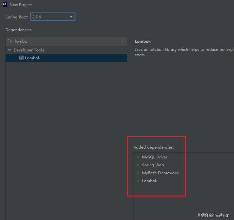This screenshot has height=220, width=234.
Task: Remove MySQL Driver from added dependencies
Action: (138, 157)
